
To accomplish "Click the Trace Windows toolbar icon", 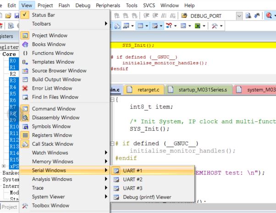I will point(183,26).
